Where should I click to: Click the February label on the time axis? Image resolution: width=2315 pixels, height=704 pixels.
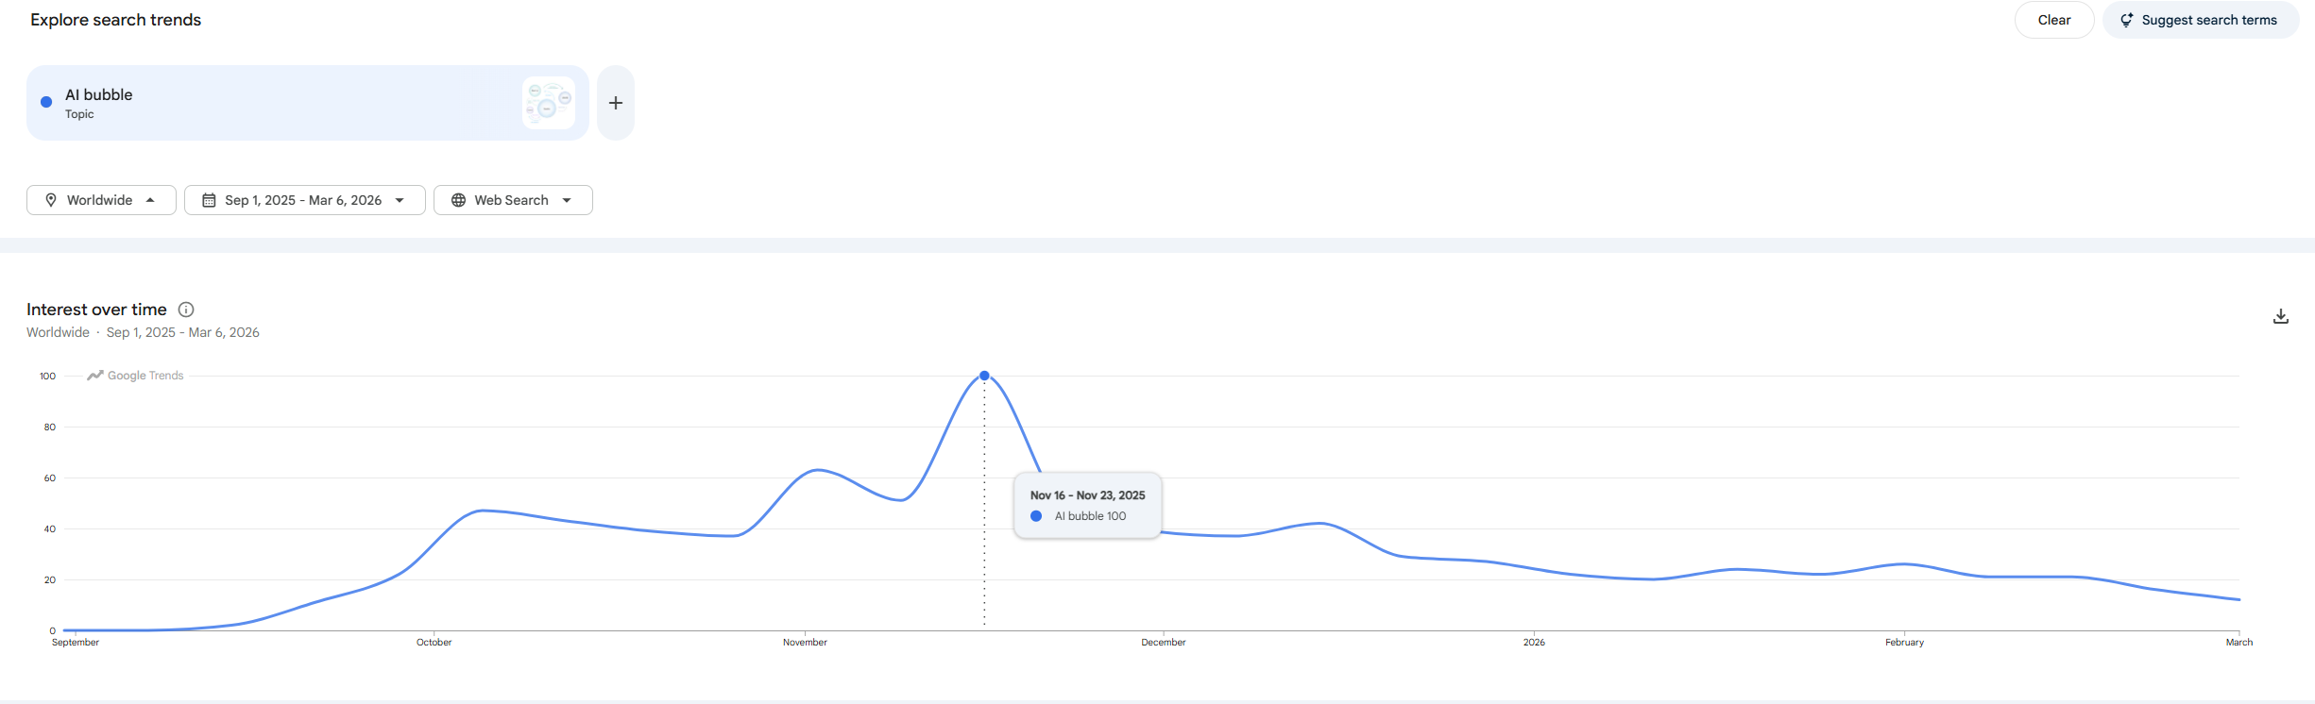(x=1904, y=643)
